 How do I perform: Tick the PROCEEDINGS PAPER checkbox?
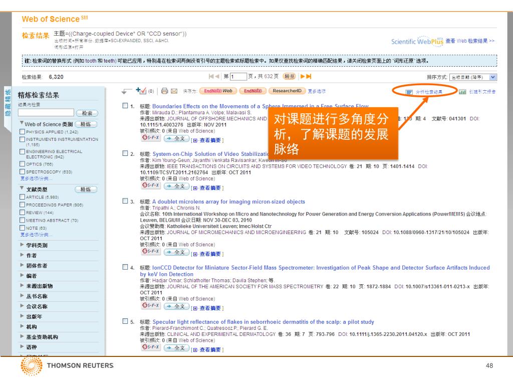pos(22,205)
